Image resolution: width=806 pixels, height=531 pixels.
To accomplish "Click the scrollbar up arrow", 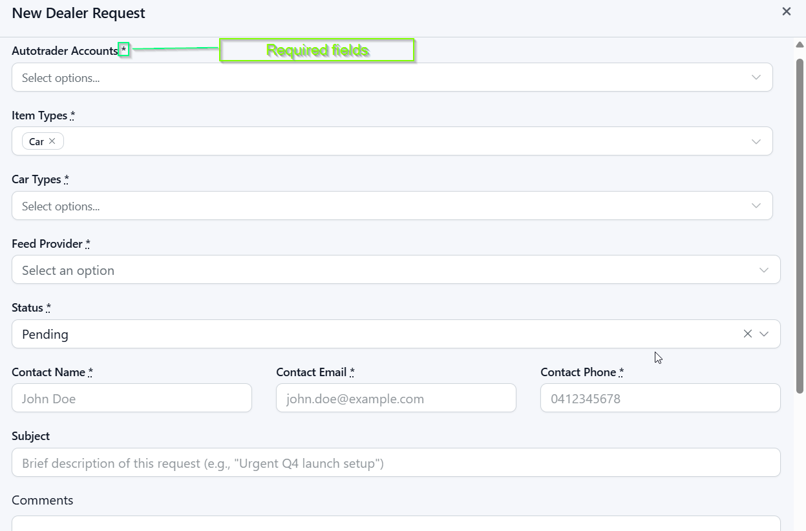I will click(x=800, y=45).
